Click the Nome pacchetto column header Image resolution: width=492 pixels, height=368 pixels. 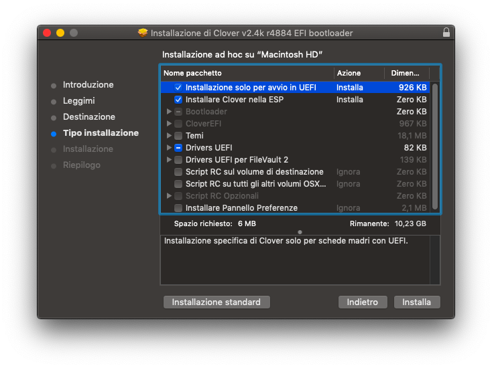247,74
